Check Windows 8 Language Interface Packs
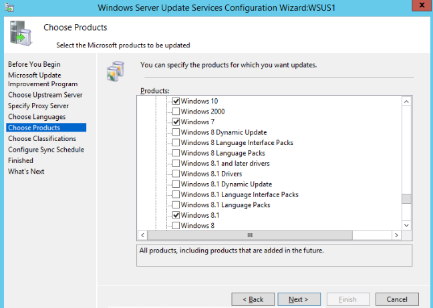 176,142
